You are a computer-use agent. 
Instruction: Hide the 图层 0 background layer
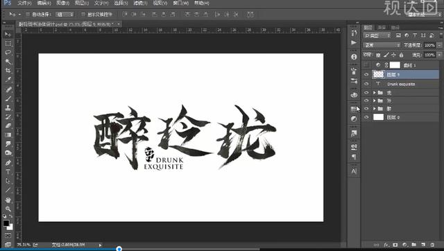(366, 117)
